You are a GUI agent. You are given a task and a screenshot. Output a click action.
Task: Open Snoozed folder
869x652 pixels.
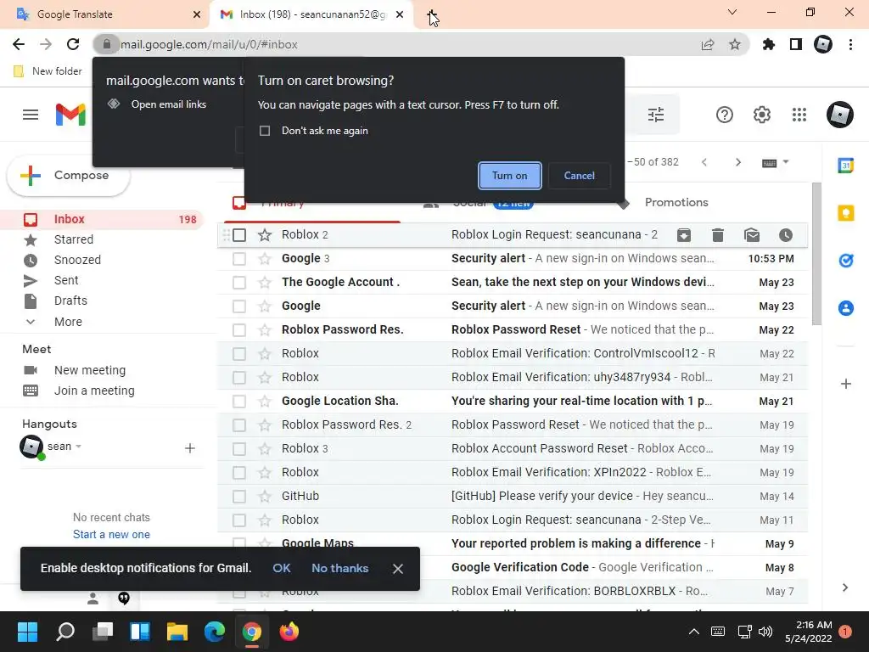77,260
